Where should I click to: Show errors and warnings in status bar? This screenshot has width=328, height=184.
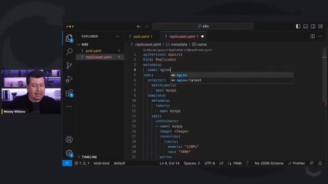point(82,163)
